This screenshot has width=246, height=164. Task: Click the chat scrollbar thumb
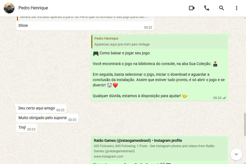[245, 124]
